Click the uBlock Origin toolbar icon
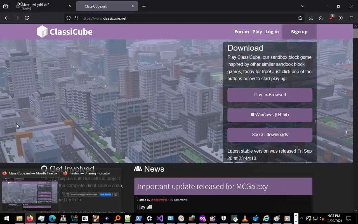 [x=331, y=18]
